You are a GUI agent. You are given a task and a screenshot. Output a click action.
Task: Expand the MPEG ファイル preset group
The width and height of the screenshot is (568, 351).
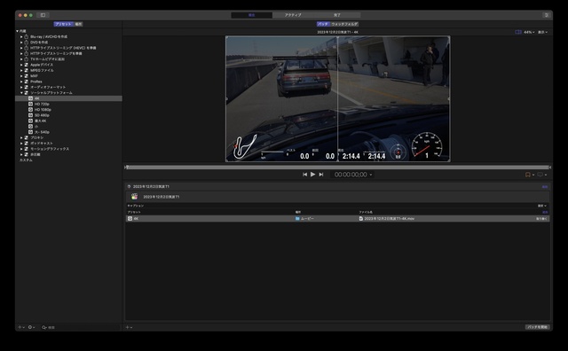click(21, 70)
